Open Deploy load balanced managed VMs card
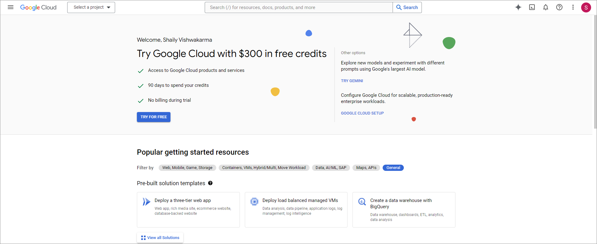 (x=296, y=210)
